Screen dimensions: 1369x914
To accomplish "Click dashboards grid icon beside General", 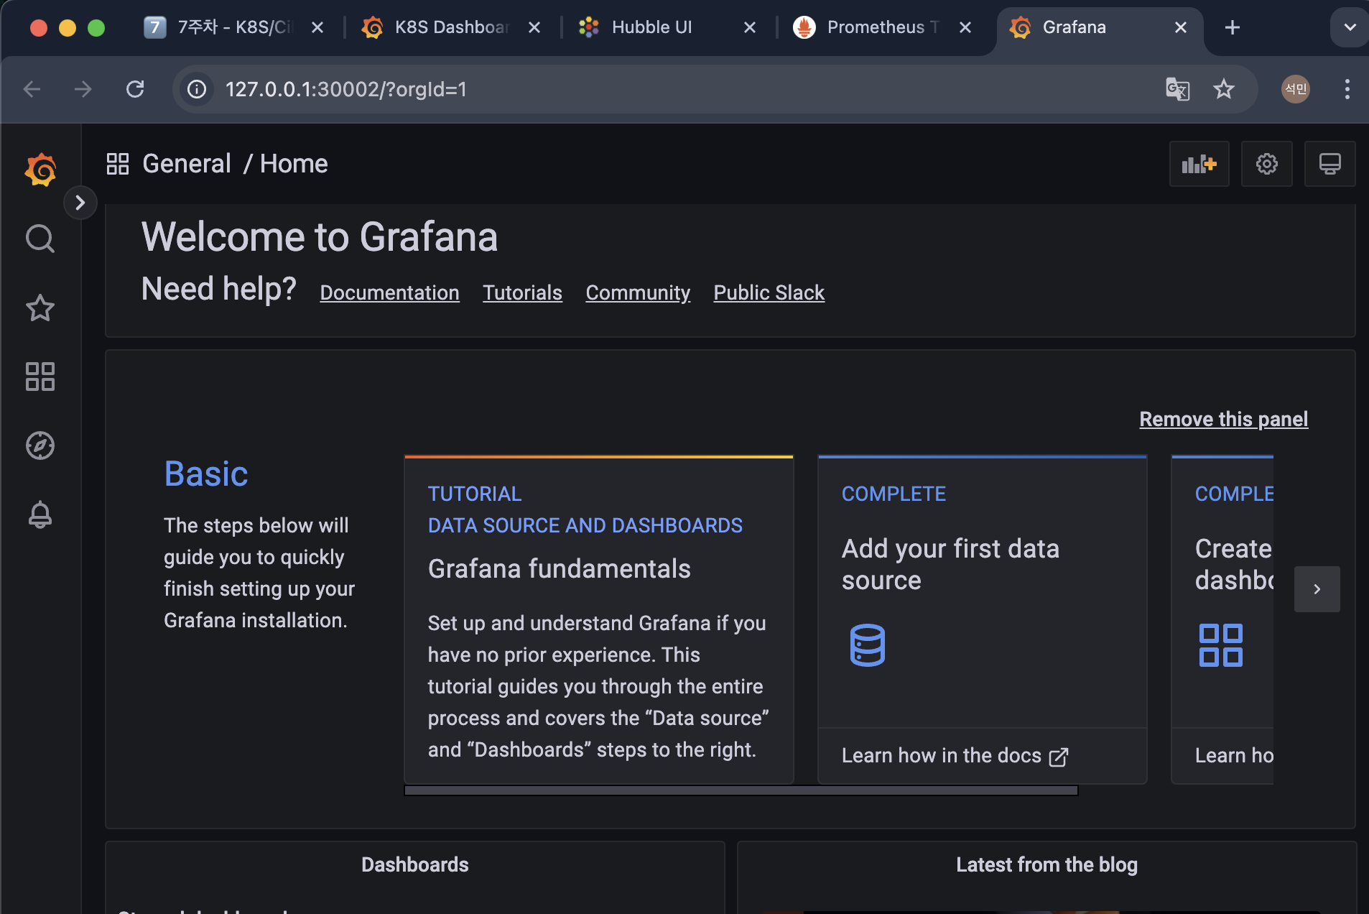I will [118, 164].
